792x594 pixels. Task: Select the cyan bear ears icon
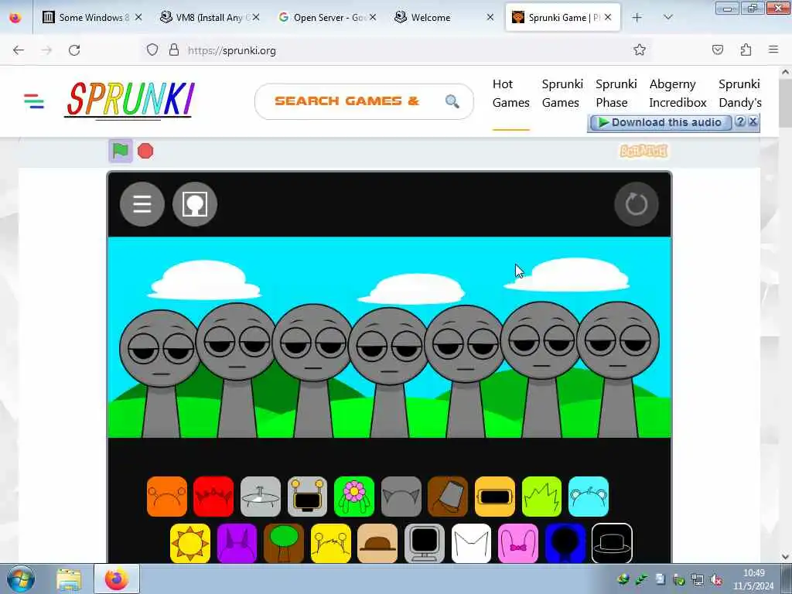point(589,497)
